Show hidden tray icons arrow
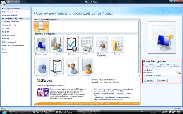 [161, 112]
